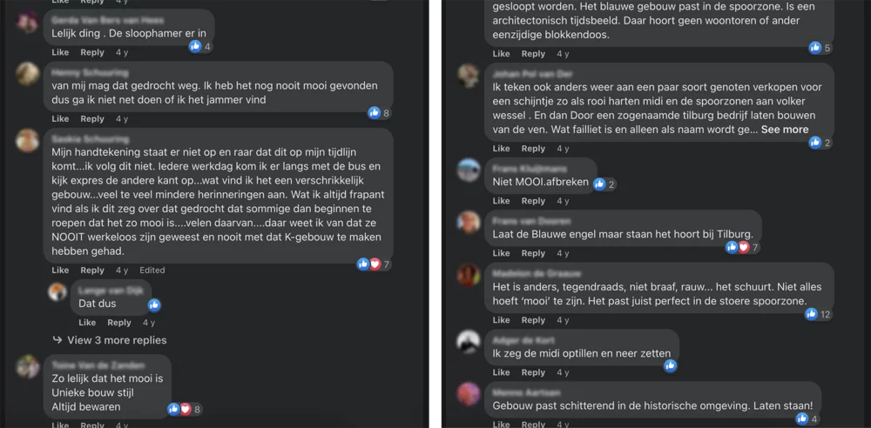Open reactions on 'Zo lelijk dat het mooi is' comment
The width and height of the screenshot is (871, 428).
point(185,410)
